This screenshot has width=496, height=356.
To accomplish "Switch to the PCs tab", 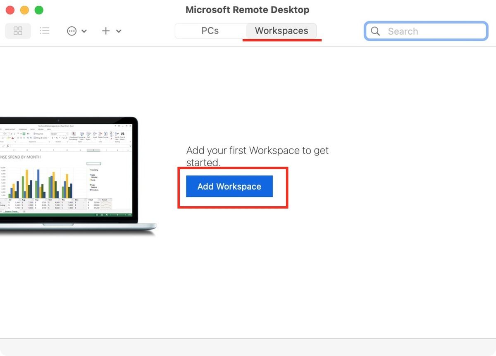I will coord(210,31).
